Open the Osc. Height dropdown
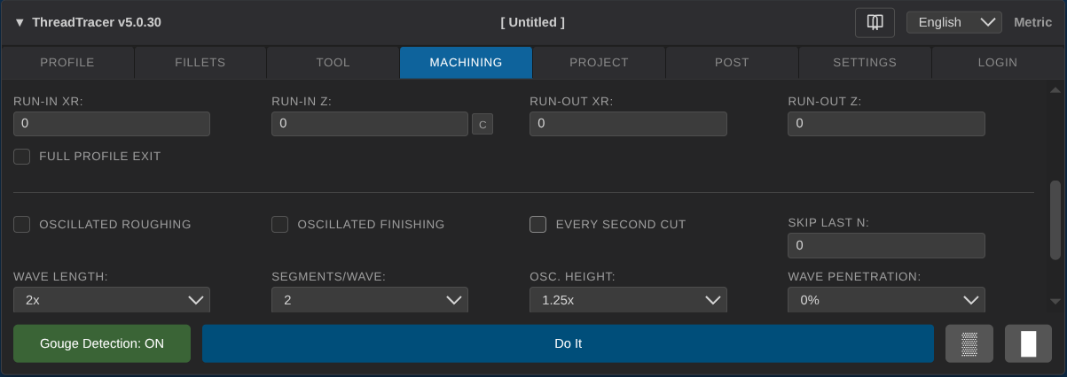The width and height of the screenshot is (1067, 377). pos(628,300)
